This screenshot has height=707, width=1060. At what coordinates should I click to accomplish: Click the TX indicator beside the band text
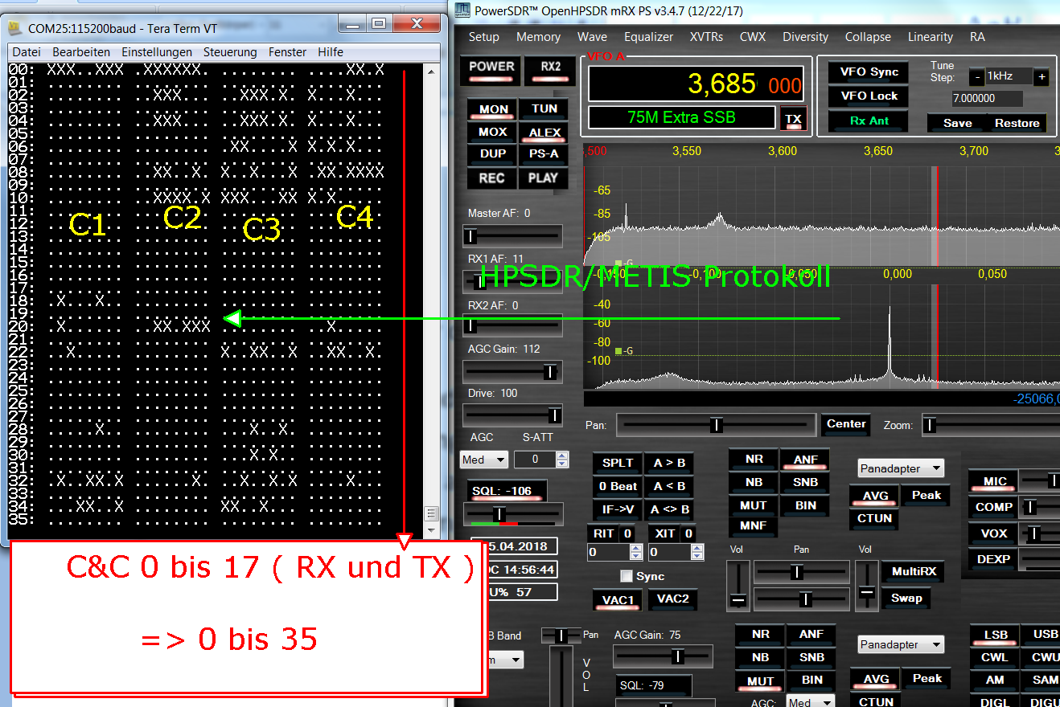(x=793, y=119)
